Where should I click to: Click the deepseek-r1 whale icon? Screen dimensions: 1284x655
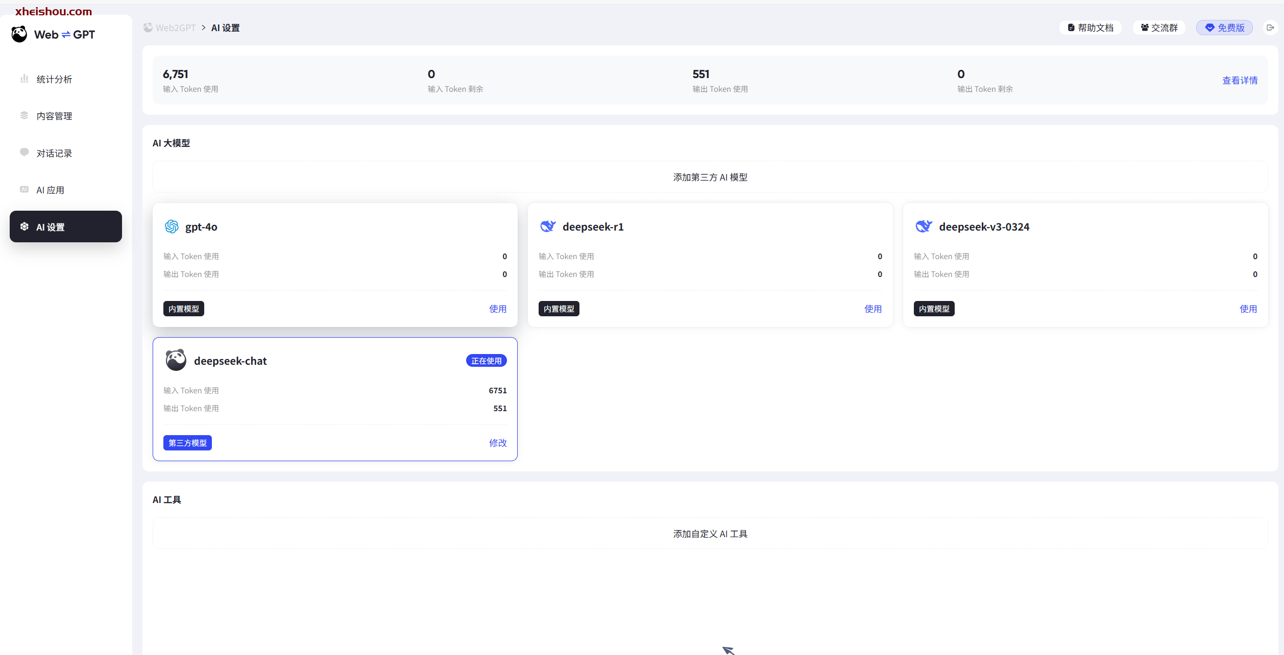[x=548, y=226]
